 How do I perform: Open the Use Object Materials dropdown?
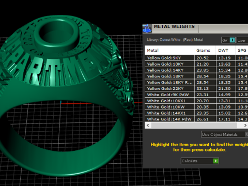coord(224,134)
